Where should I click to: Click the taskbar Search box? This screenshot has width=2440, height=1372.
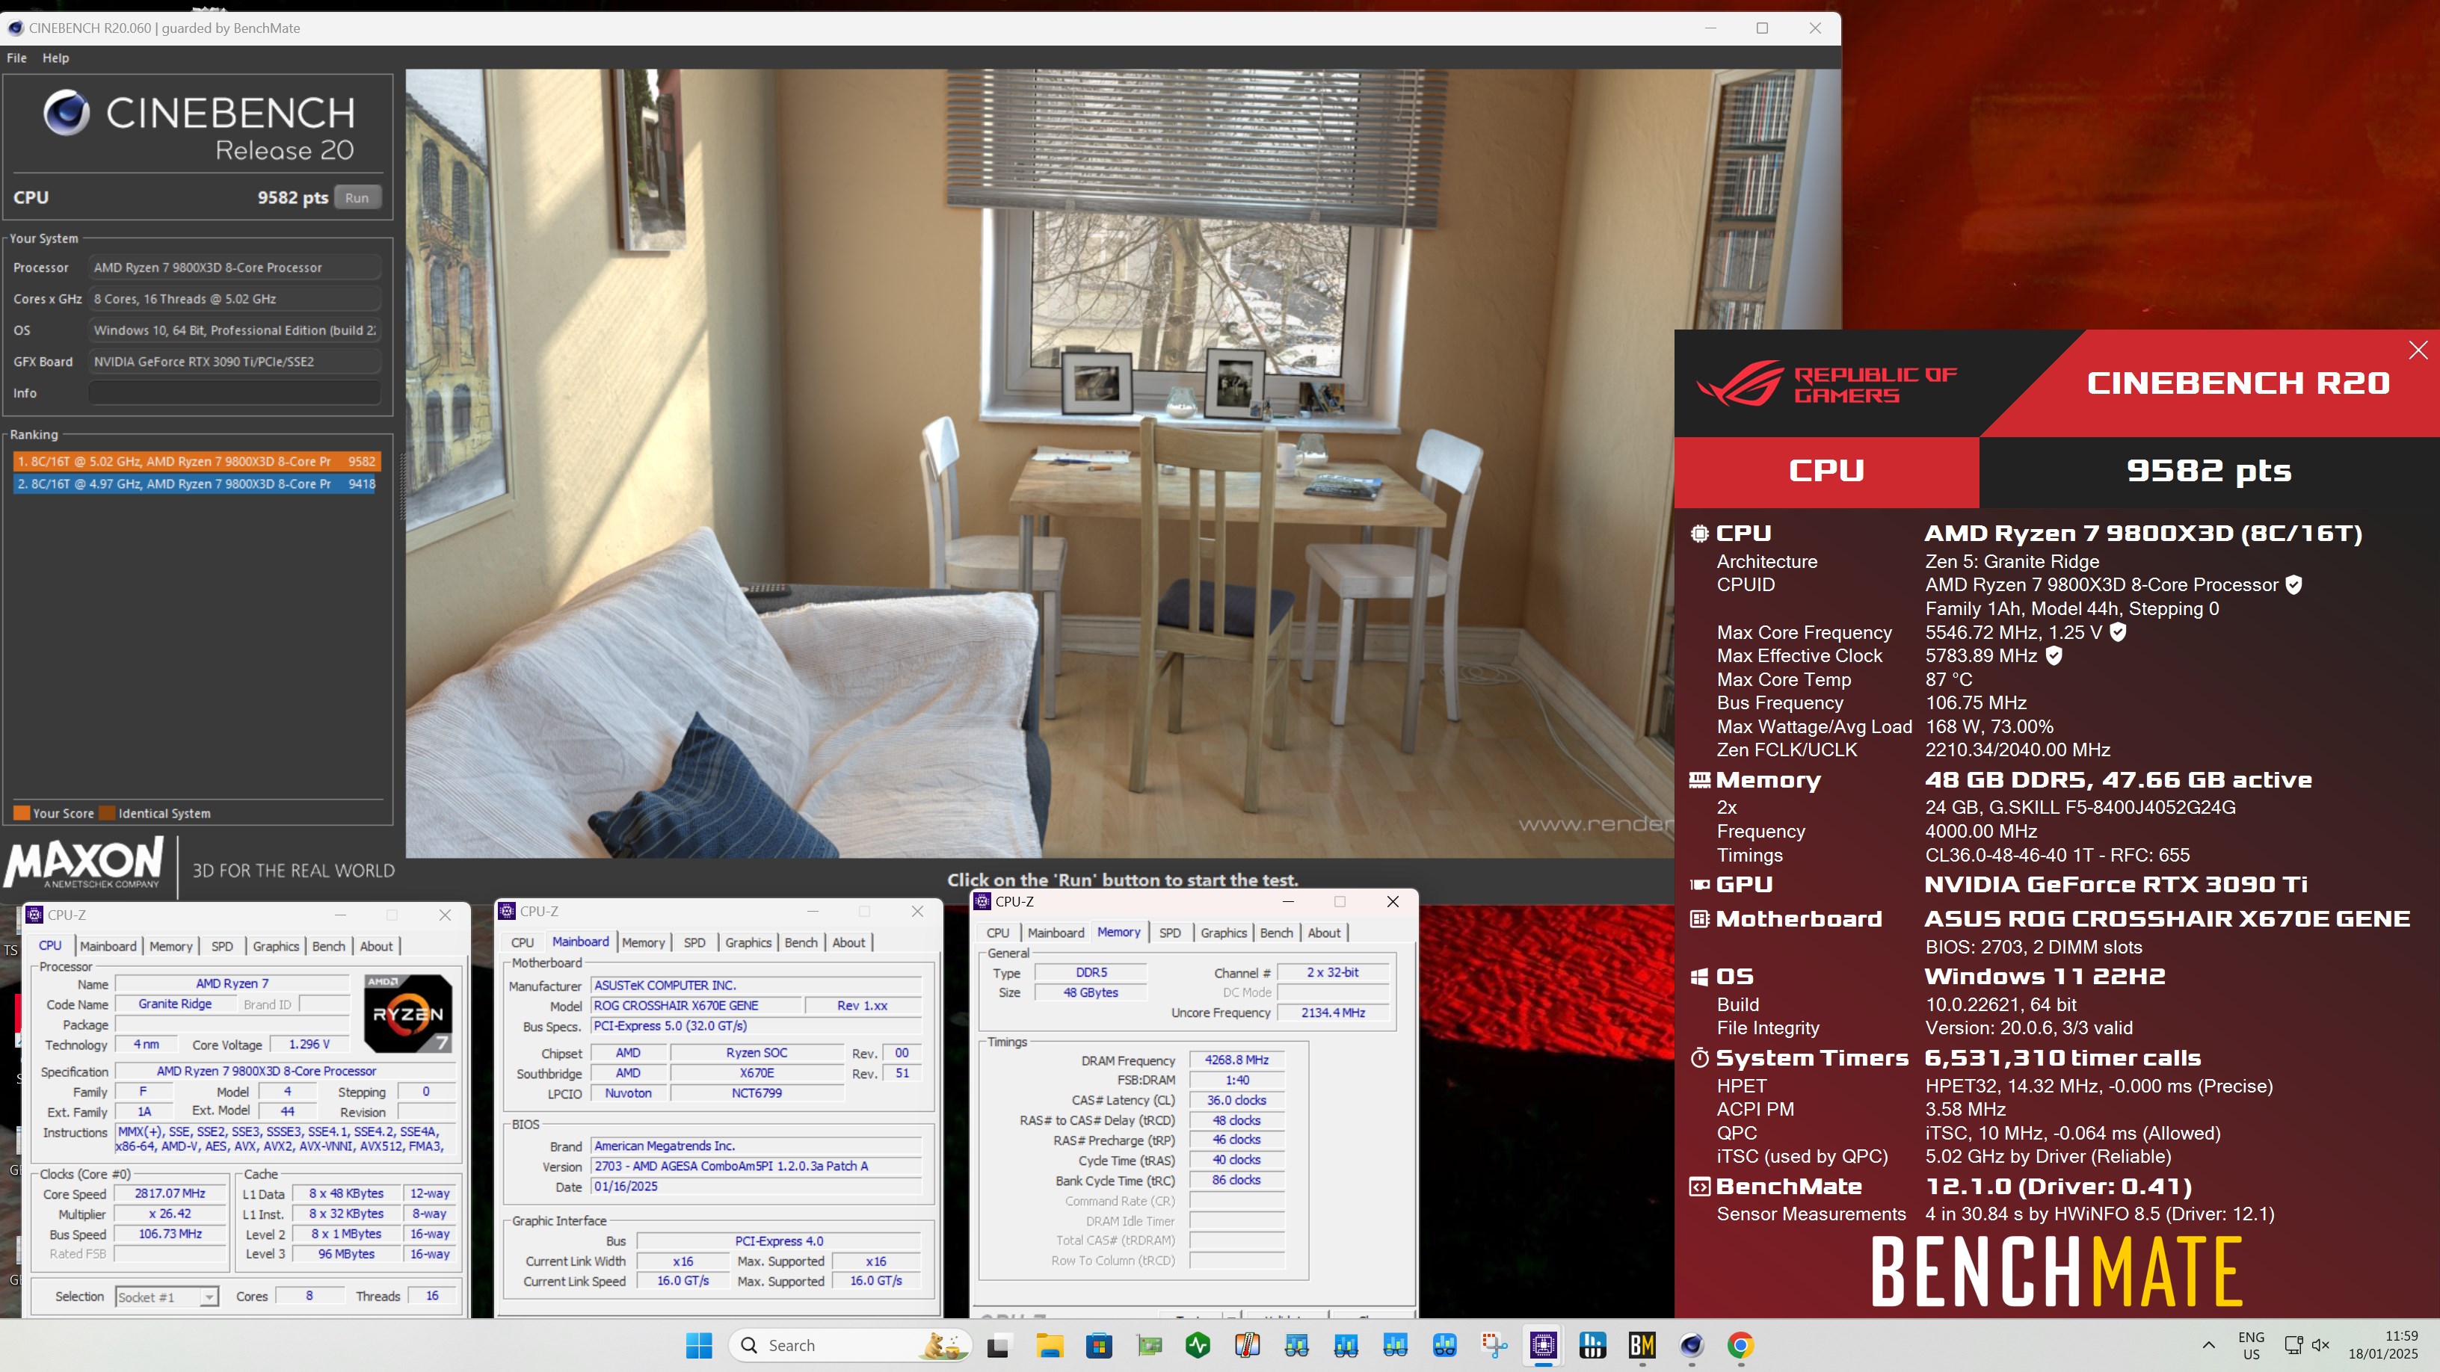click(851, 1346)
